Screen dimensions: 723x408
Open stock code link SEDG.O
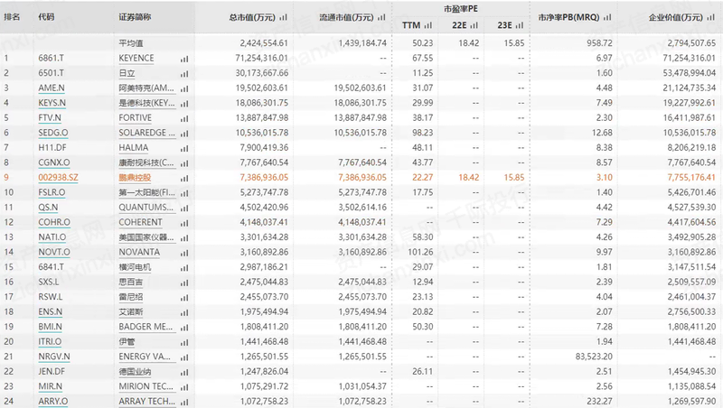click(53, 133)
